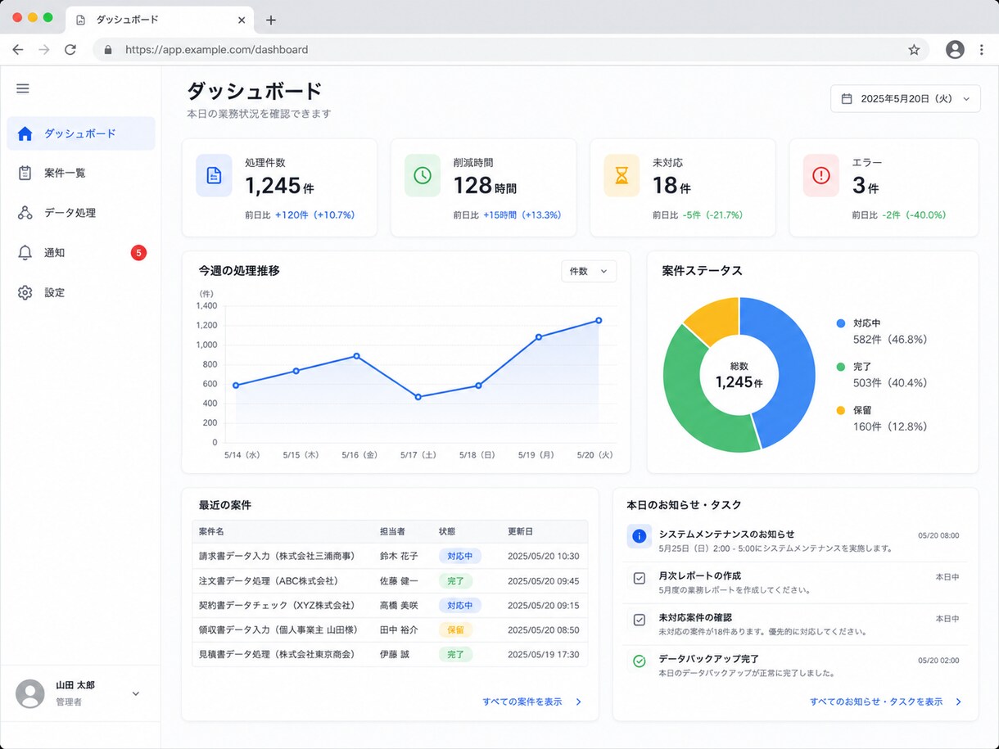Click the home icon beside ダッシュボード
The image size is (999, 749).
point(25,133)
